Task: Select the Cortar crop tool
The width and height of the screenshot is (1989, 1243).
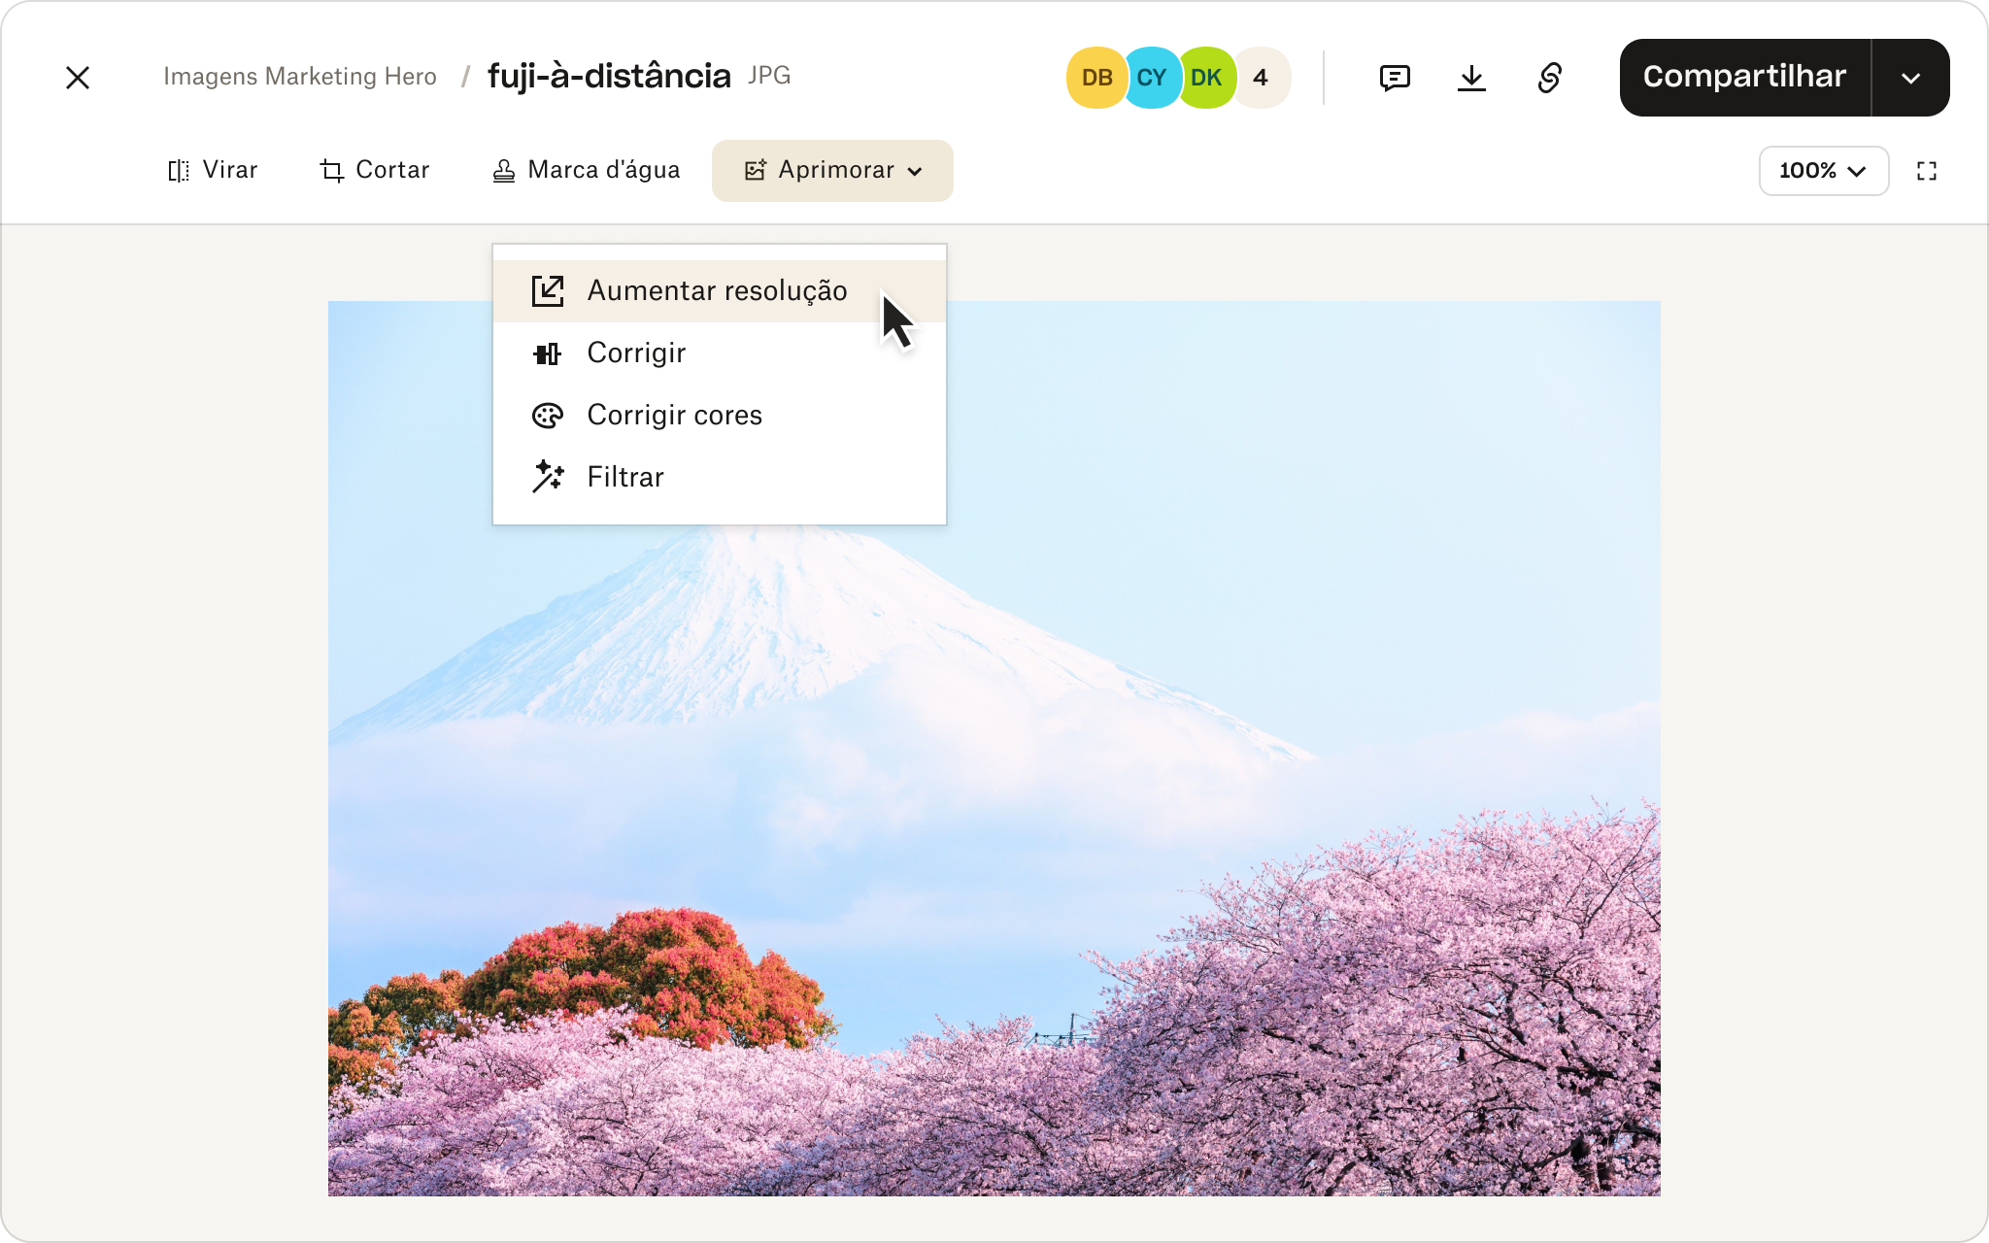Action: (375, 171)
